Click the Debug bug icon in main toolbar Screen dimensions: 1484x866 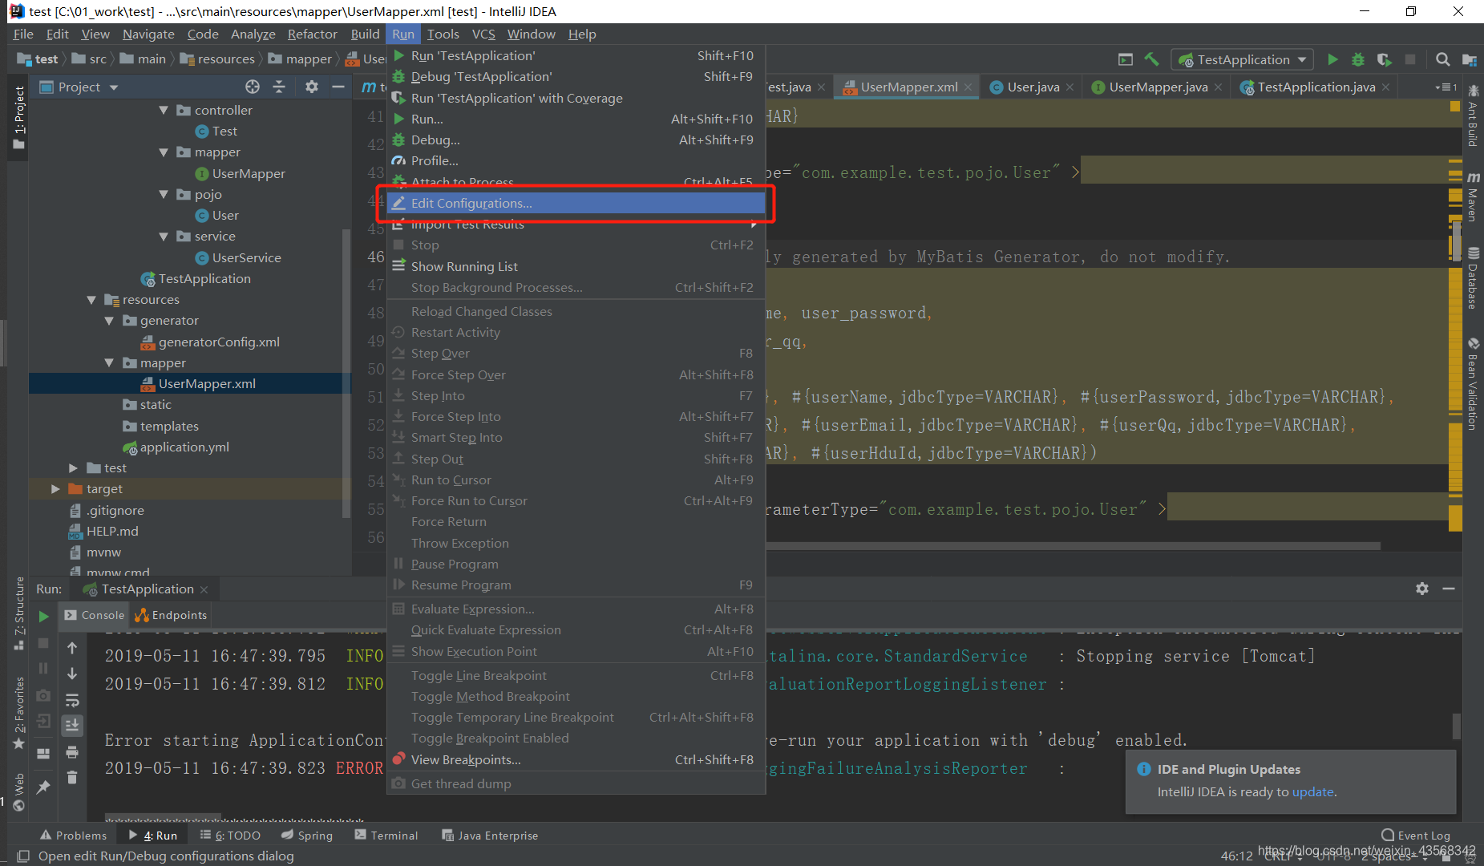click(x=1358, y=59)
